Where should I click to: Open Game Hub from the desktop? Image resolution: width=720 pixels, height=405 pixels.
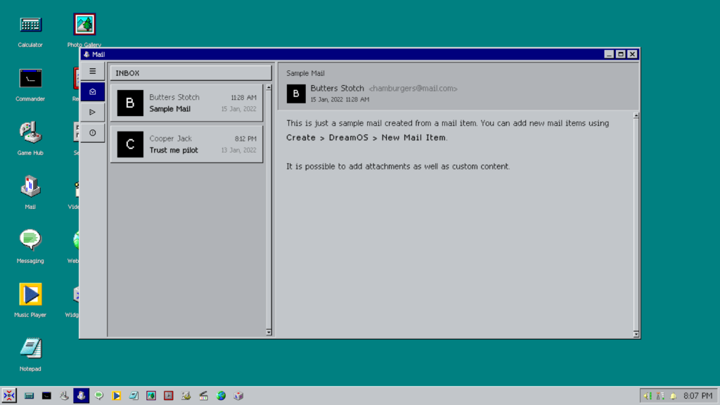pos(30,131)
